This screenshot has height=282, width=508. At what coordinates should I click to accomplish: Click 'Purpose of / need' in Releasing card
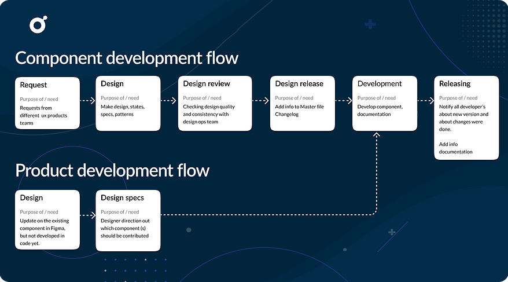(x=458, y=98)
